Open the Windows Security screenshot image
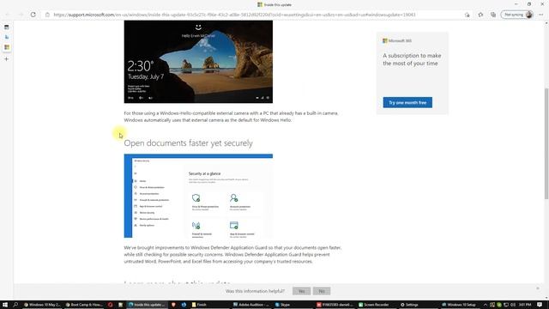This screenshot has height=309, width=549. tap(198, 196)
